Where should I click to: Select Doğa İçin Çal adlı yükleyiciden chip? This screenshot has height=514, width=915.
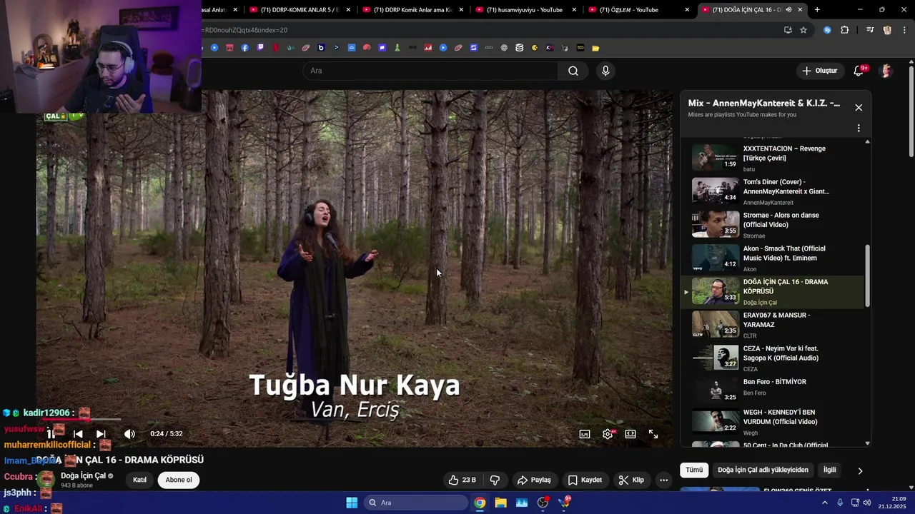[763, 470]
